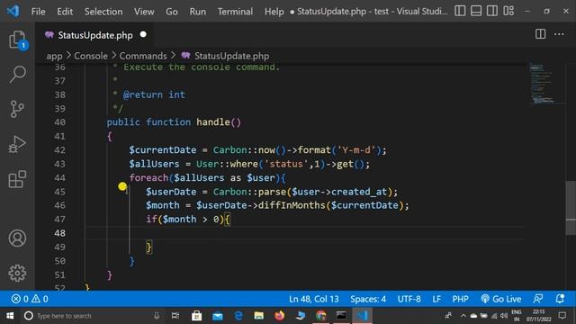The width and height of the screenshot is (576, 324).
Task: Open the Run menu
Action: tap(198, 12)
